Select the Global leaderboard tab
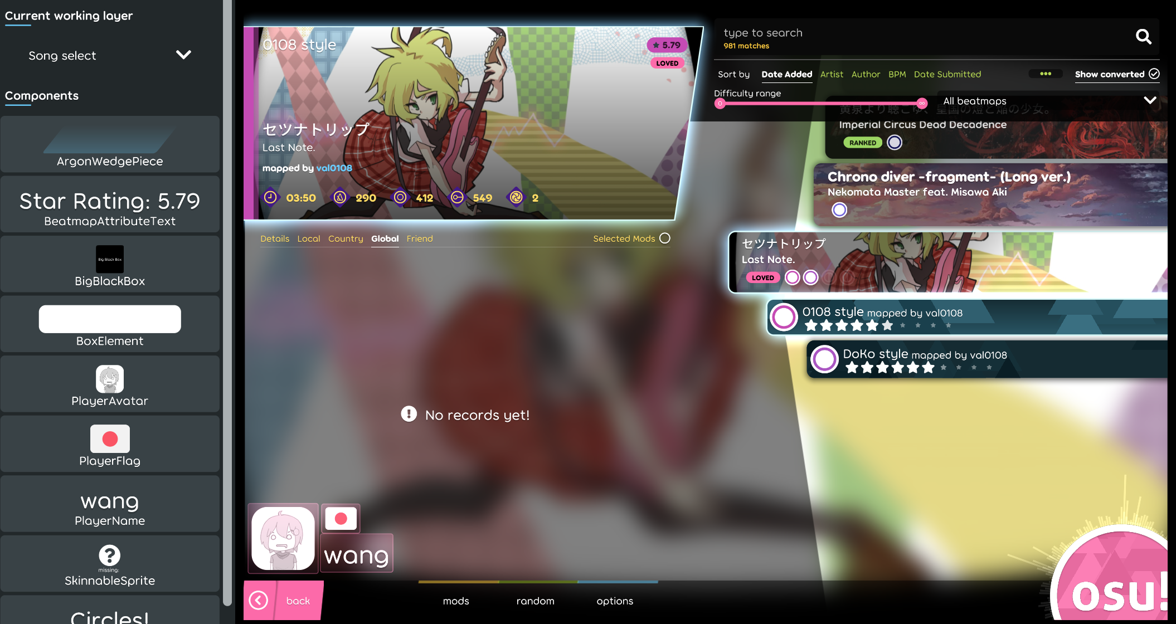Viewport: 1176px width, 624px height. pyautogui.click(x=384, y=238)
